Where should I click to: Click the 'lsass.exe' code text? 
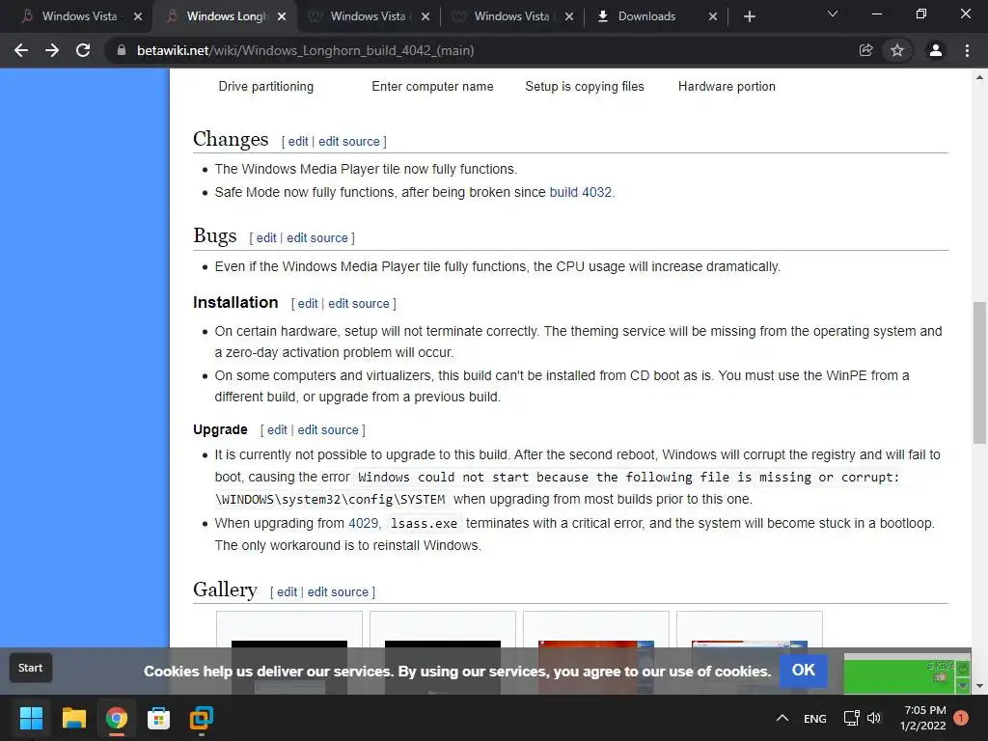click(425, 524)
